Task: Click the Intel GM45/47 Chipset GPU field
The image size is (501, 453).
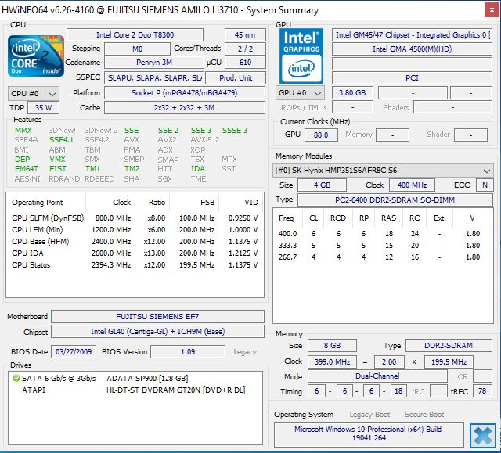Action: (x=412, y=34)
